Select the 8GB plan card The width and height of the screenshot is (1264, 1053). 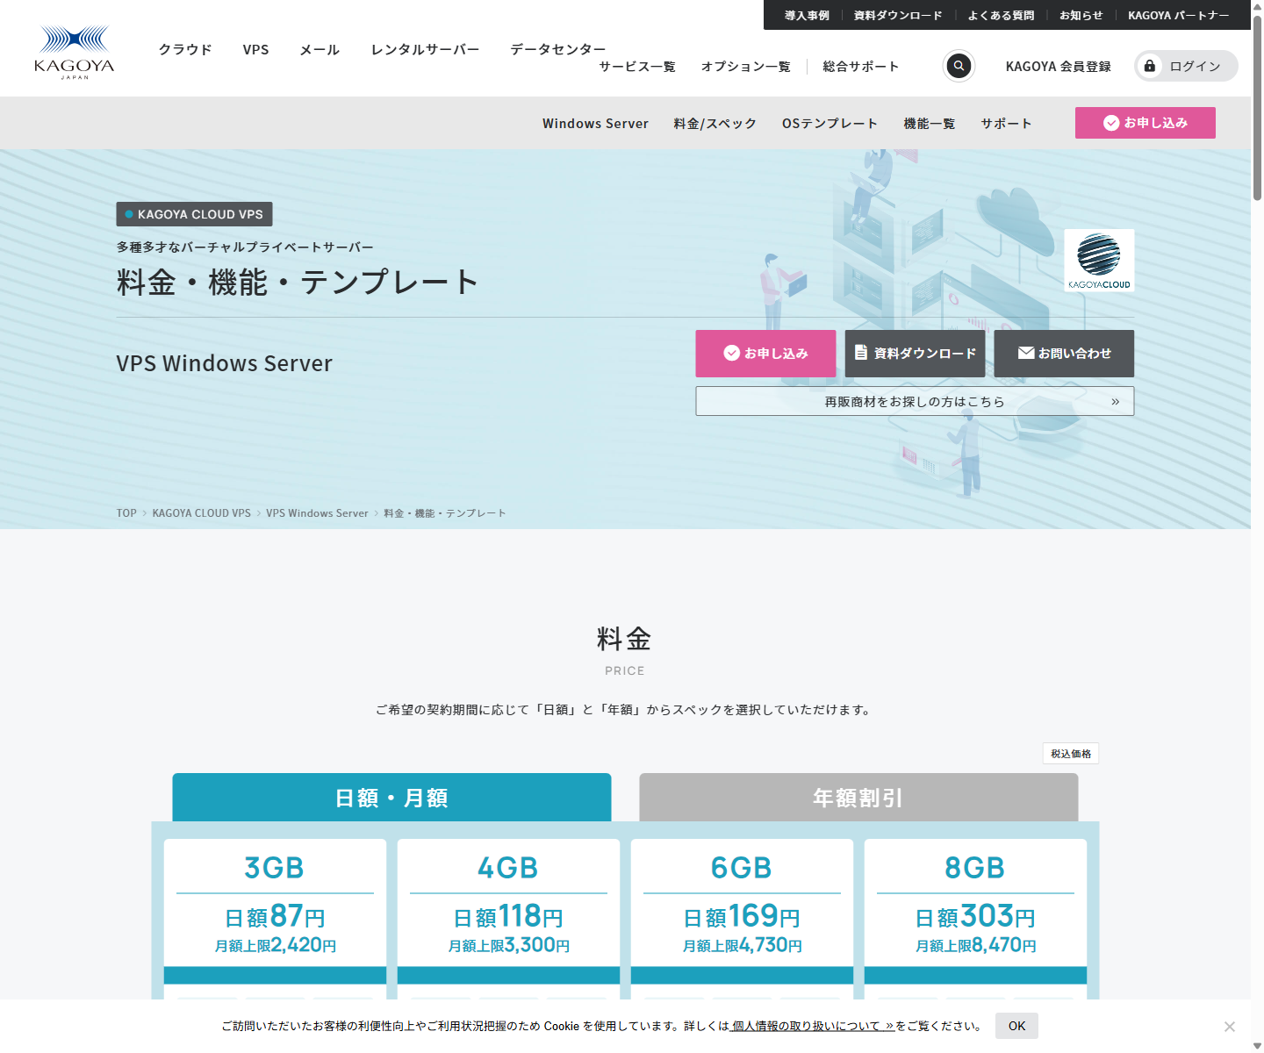[975, 919]
